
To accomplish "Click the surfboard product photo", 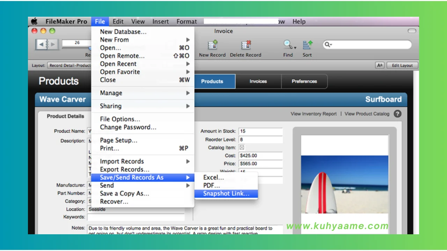I will (x=345, y=184).
